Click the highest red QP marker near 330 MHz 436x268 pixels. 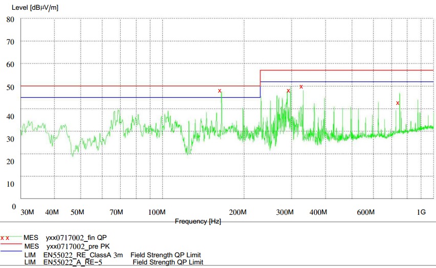coord(301,87)
